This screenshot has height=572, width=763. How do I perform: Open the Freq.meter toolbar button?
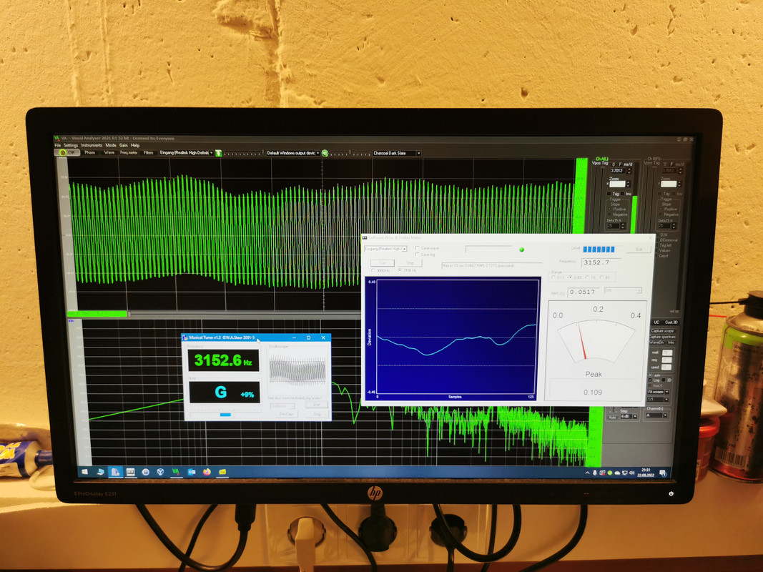[x=129, y=153]
